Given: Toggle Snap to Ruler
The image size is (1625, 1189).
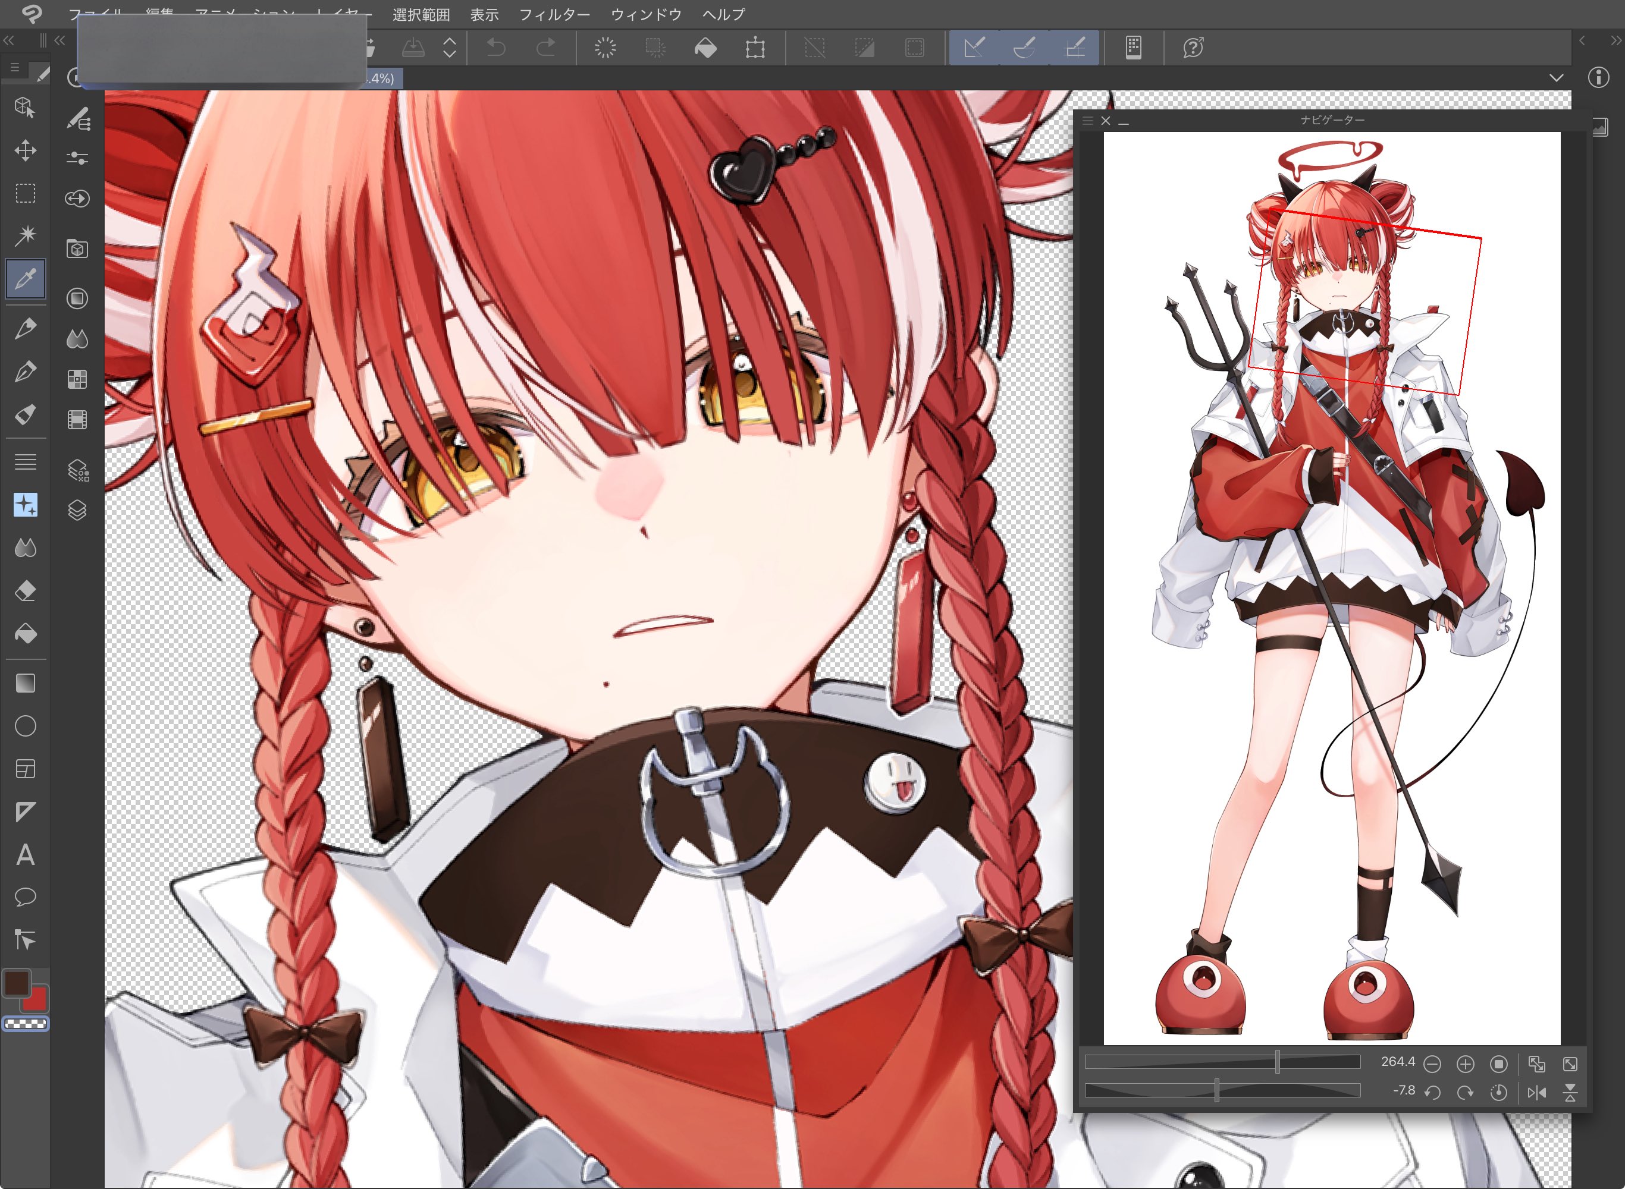Looking at the screenshot, I should tap(974, 48).
